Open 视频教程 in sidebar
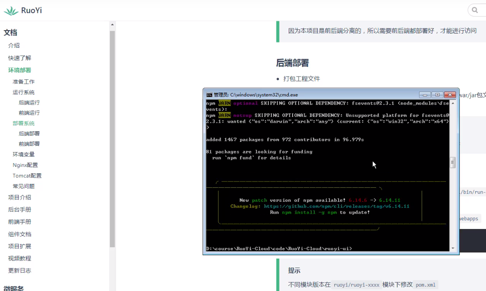This screenshot has height=291, width=486. pos(20,258)
